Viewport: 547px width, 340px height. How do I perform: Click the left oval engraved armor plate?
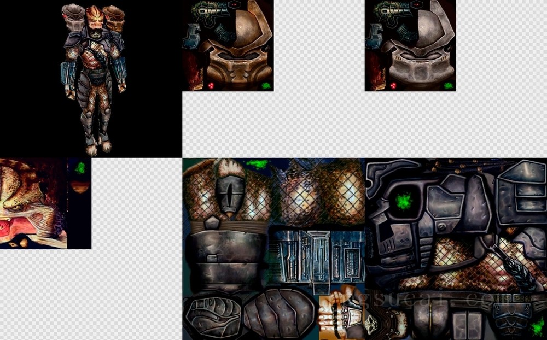pyautogui.click(x=211, y=316)
